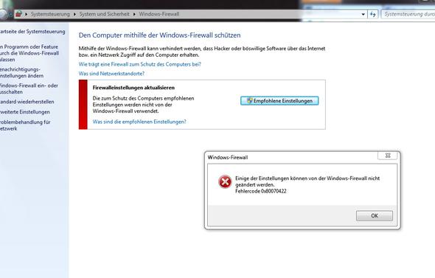
Task: Open Benachrichtigungseinstellungen ändern link
Action: tap(21, 72)
